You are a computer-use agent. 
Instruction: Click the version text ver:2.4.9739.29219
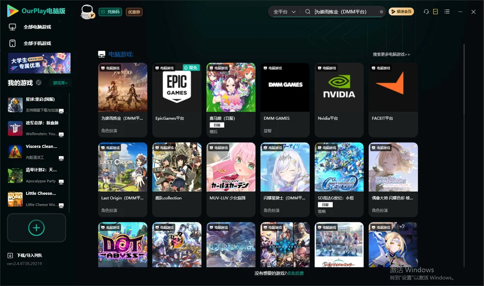pos(24,263)
